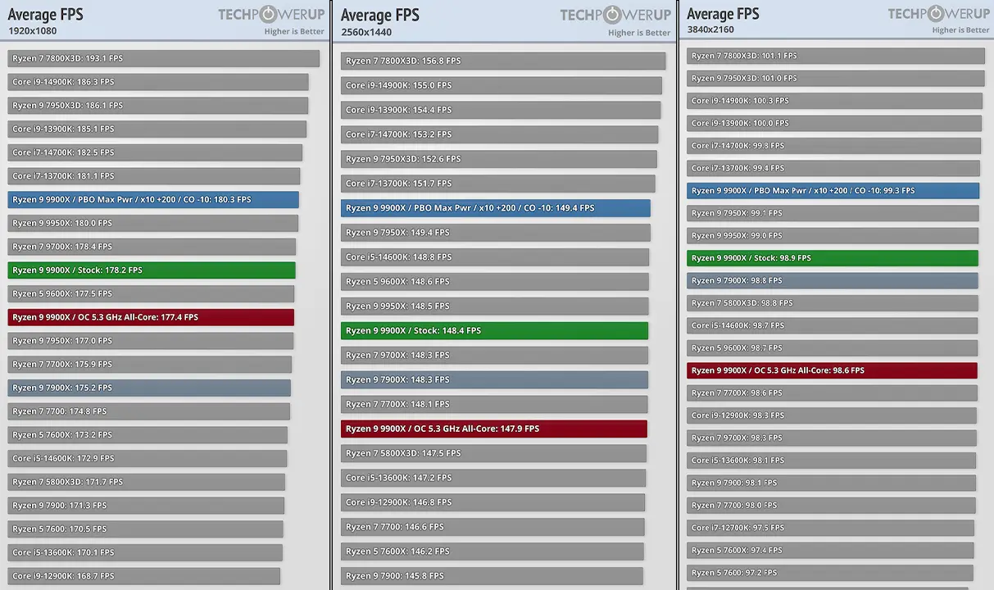Click the 2560x1440 resolution label

366,33
